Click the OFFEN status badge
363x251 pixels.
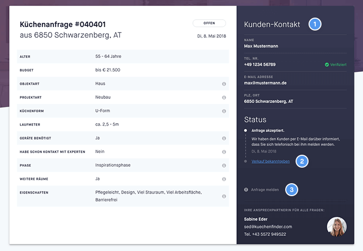(209, 23)
